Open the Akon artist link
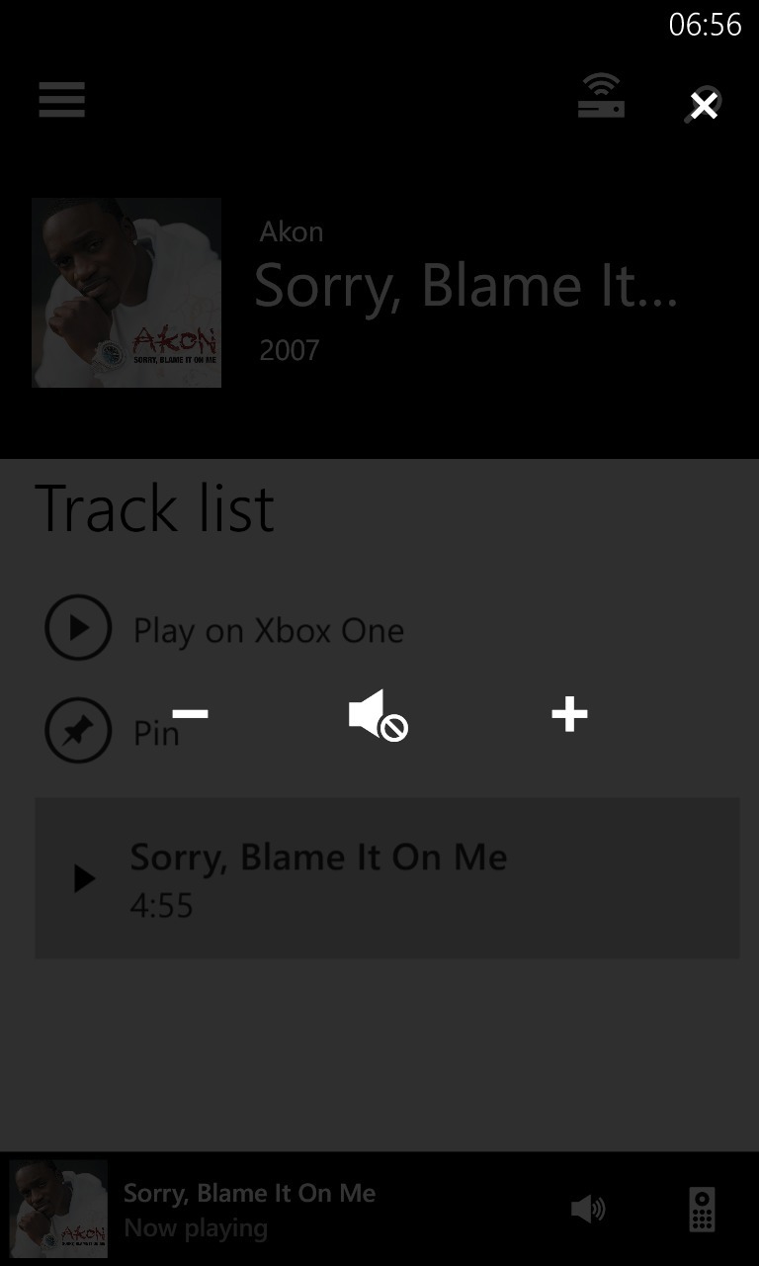Image resolution: width=759 pixels, height=1266 pixels. (x=292, y=232)
